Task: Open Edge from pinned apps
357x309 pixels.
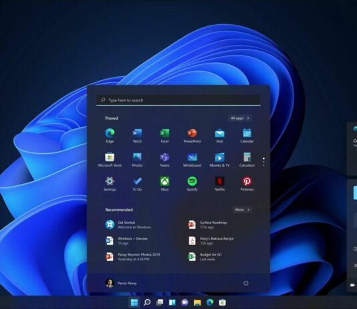Action: click(x=110, y=136)
